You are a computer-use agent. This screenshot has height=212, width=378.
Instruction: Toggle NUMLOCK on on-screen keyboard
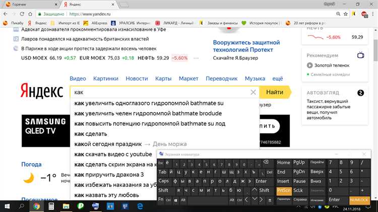coord(359,200)
